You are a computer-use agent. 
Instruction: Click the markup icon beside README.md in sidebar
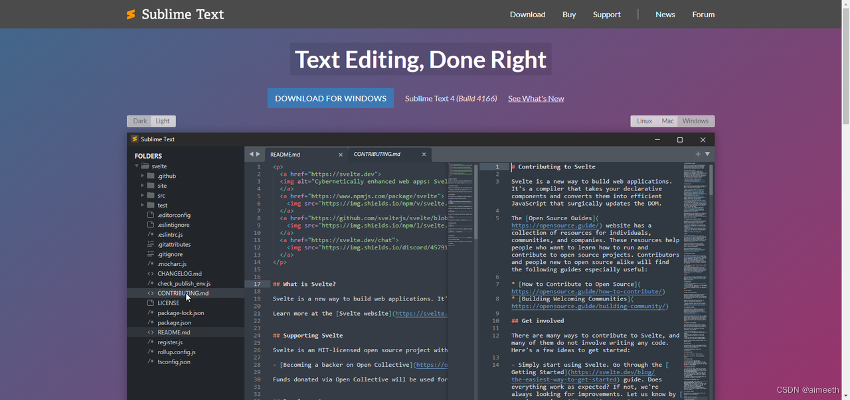coord(151,332)
